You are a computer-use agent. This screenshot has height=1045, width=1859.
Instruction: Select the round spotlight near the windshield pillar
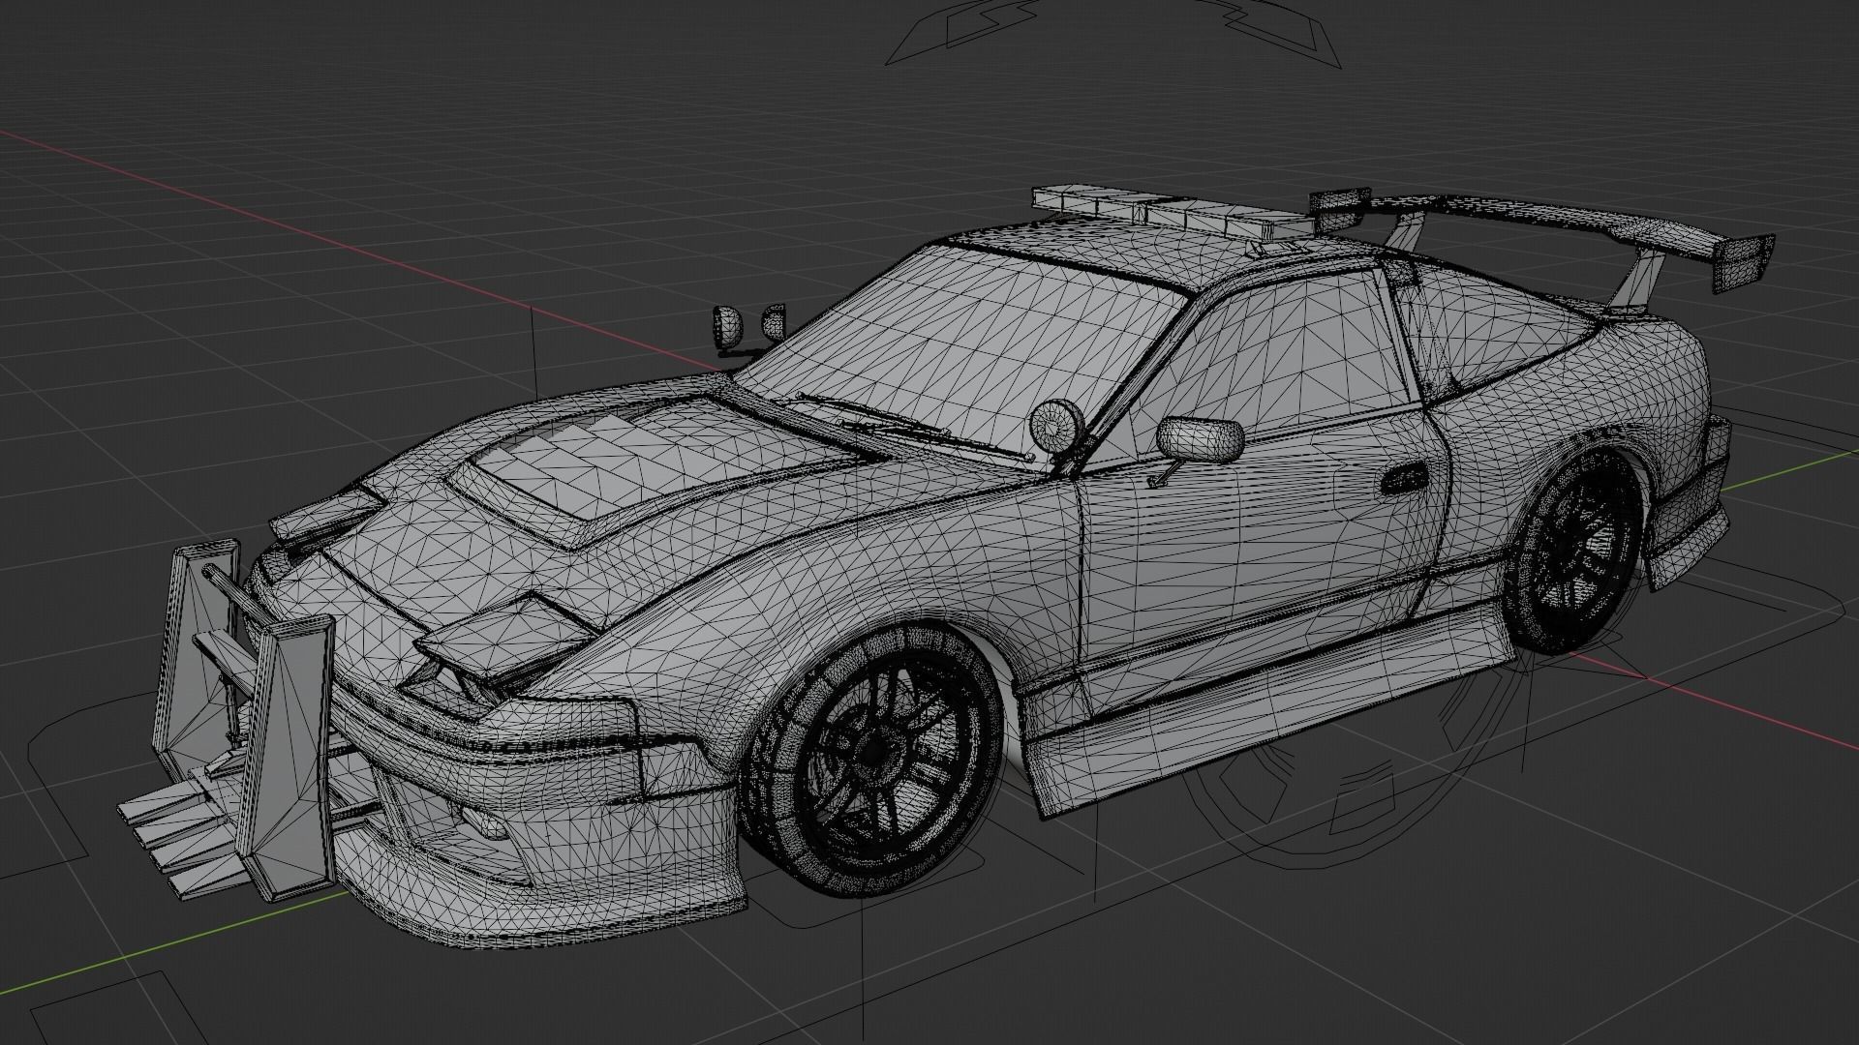click(x=1056, y=426)
